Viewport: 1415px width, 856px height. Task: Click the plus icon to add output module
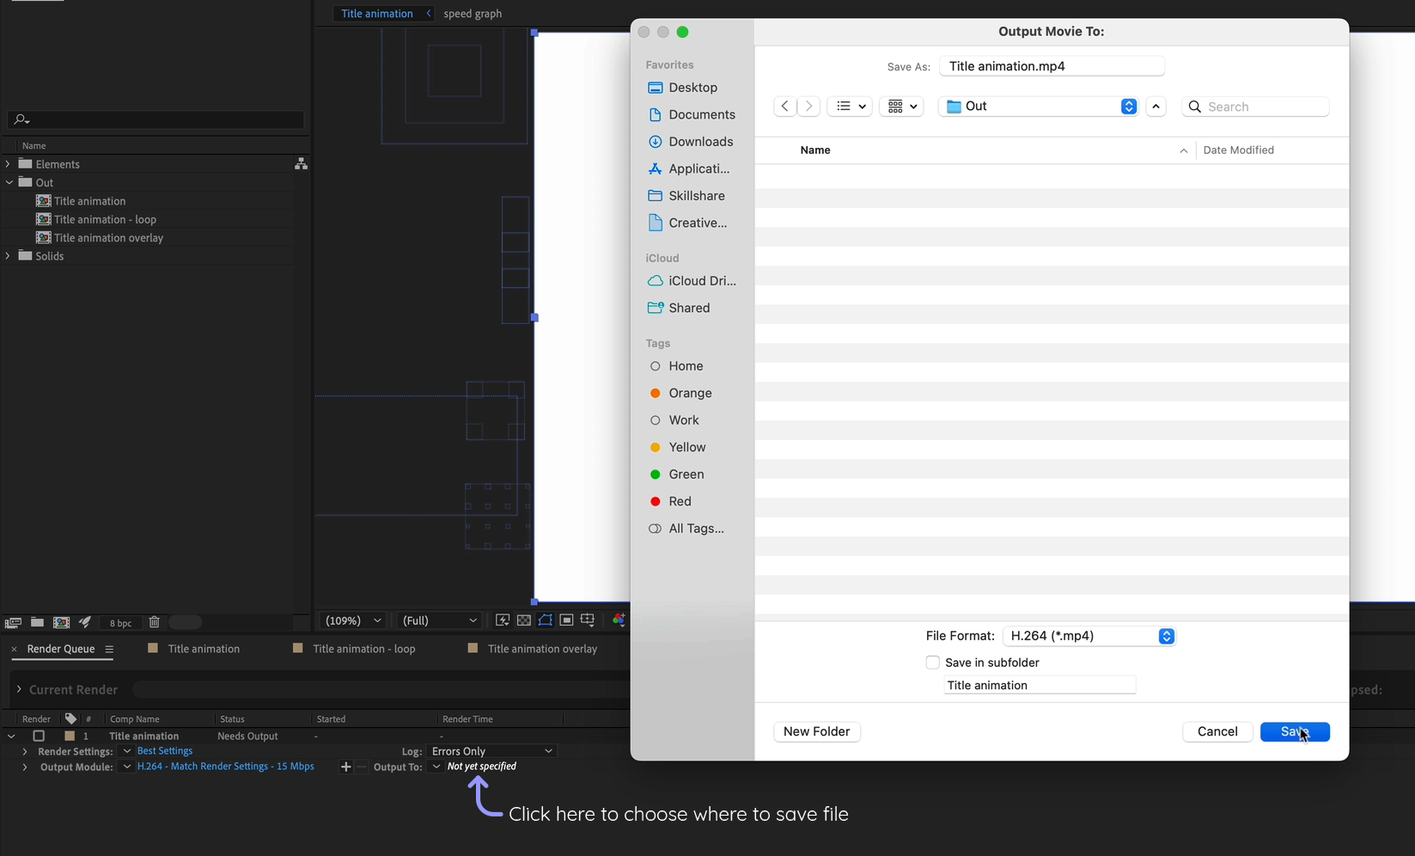tap(345, 767)
